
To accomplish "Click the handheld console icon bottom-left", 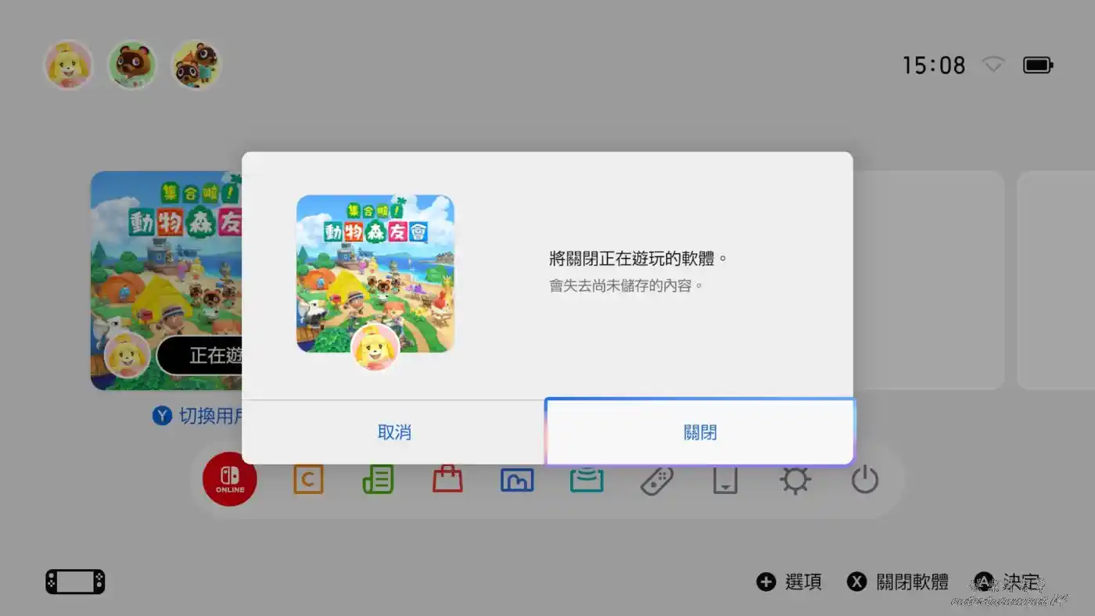I will coord(75,582).
